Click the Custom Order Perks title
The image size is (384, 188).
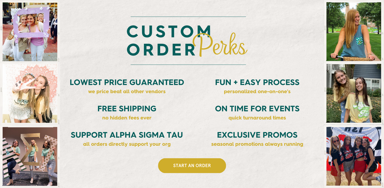point(187,41)
